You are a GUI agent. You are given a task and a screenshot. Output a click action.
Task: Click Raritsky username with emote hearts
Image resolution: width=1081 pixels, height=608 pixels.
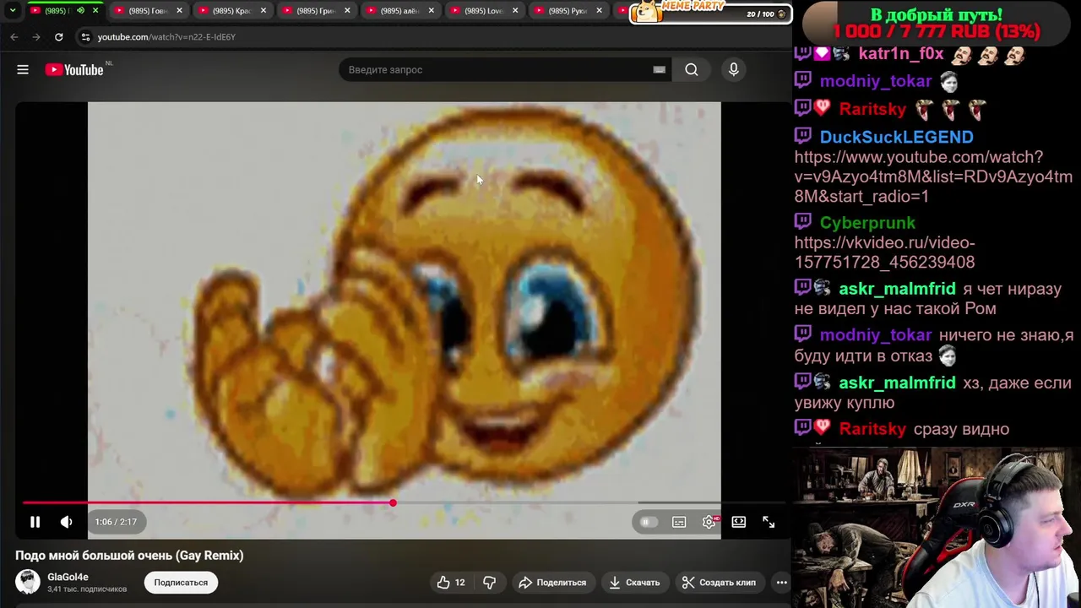coord(872,109)
